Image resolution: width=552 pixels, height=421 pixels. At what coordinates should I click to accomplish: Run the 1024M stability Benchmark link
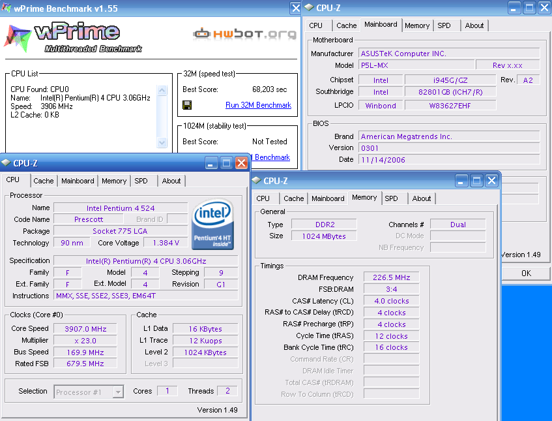pyautogui.click(x=270, y=157)
